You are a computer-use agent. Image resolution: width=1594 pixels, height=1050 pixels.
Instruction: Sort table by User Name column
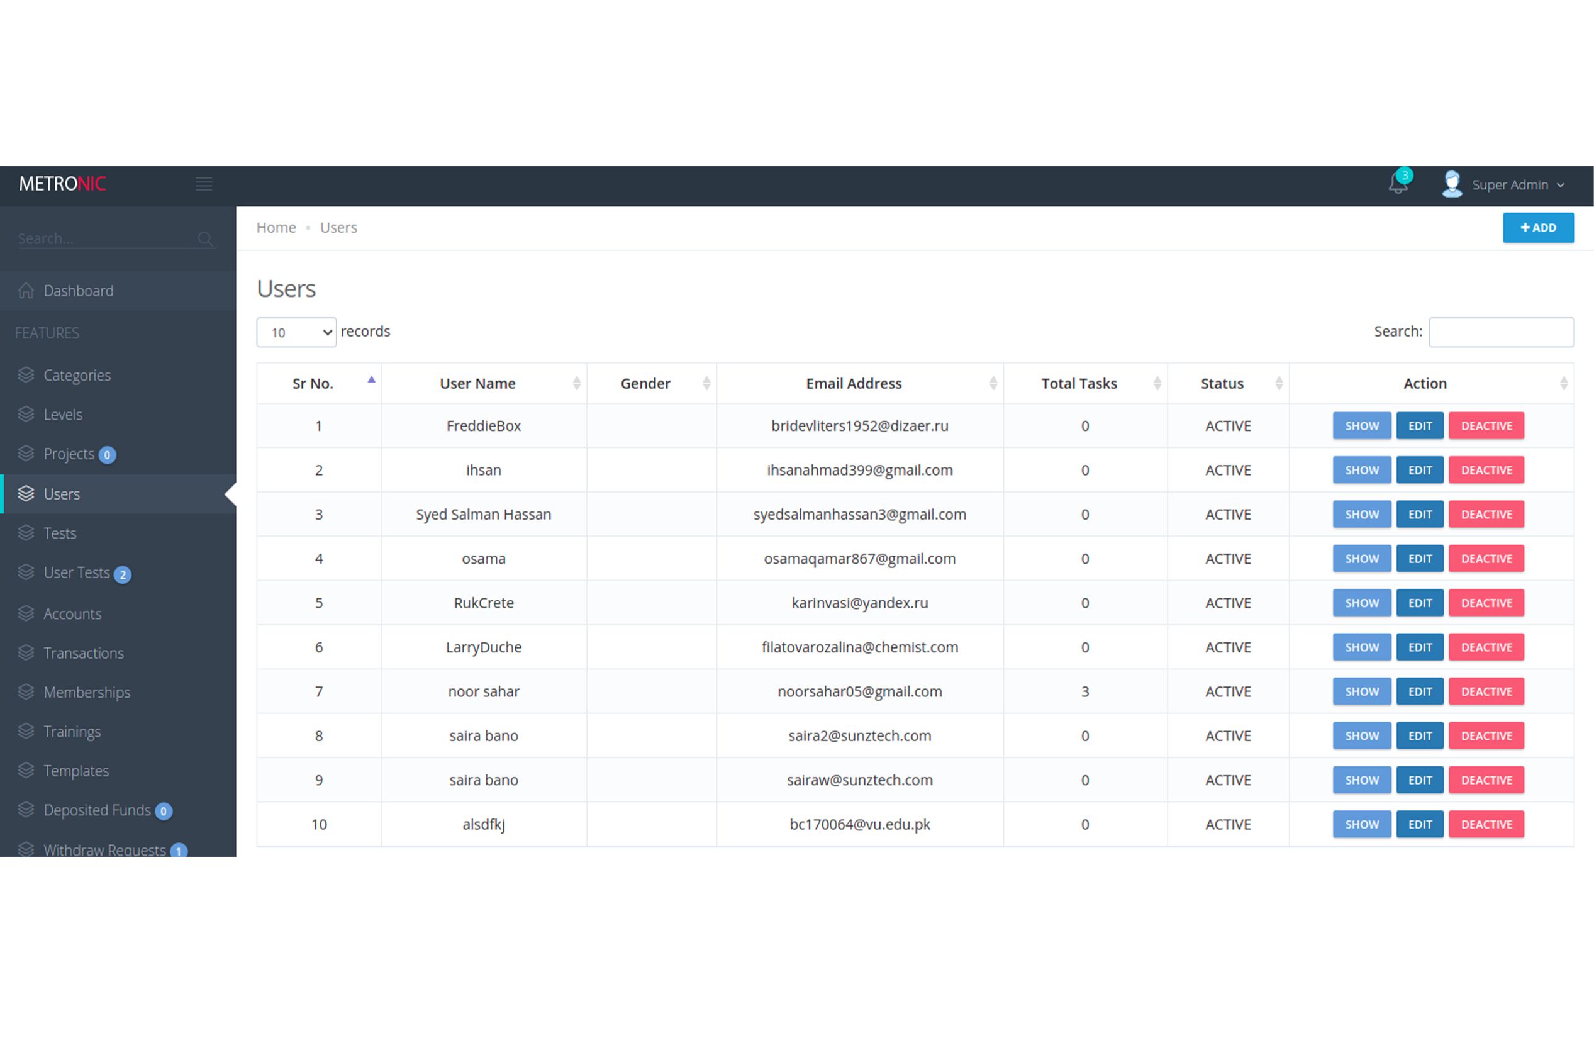point(577,384)
